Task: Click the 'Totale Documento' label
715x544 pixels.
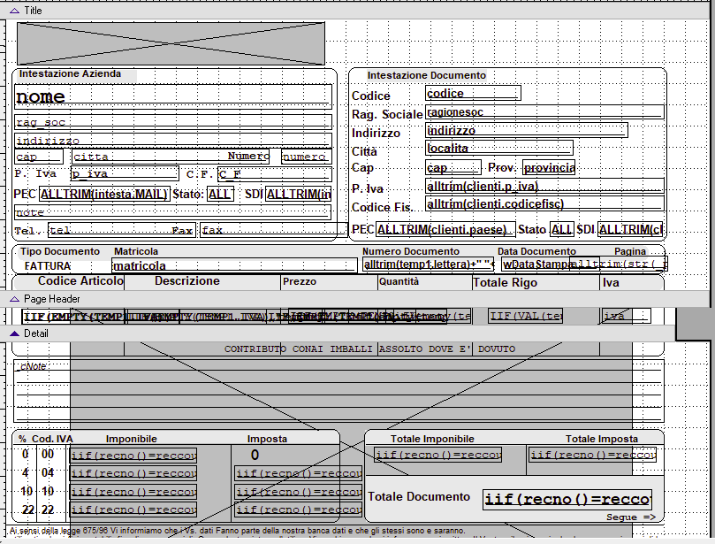Action: pos(419,496)
